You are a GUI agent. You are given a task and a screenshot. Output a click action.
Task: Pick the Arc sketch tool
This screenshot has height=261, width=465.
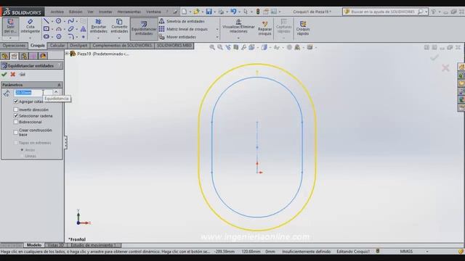coord(58,29)
